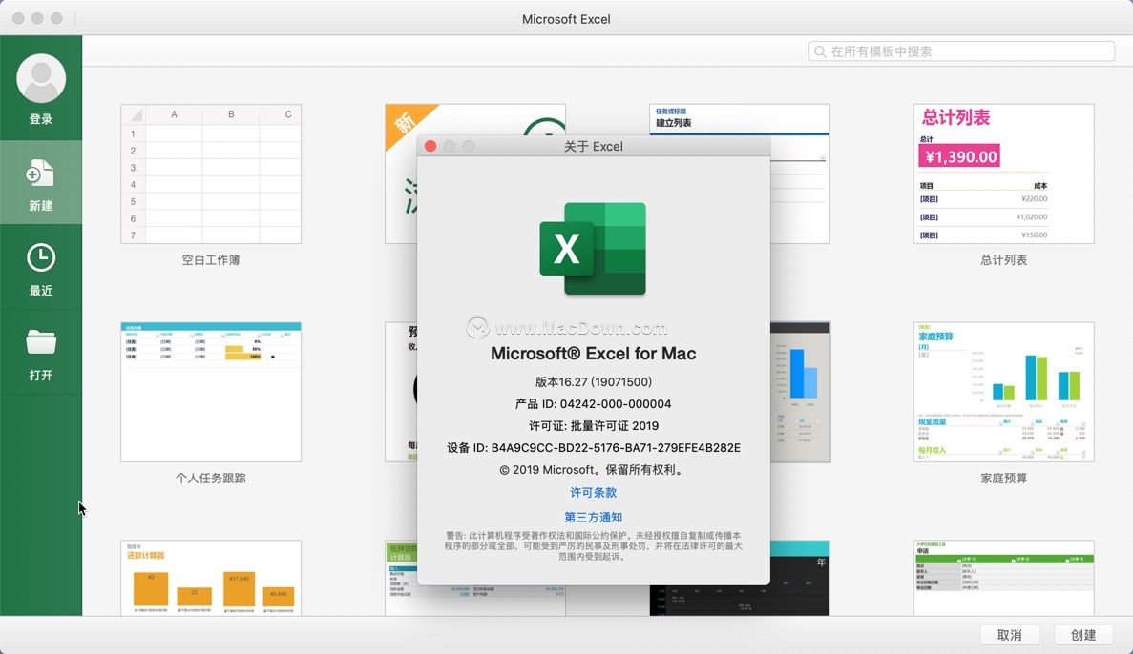Click the 设备 ID line in the dialog

tap(594, 447)
